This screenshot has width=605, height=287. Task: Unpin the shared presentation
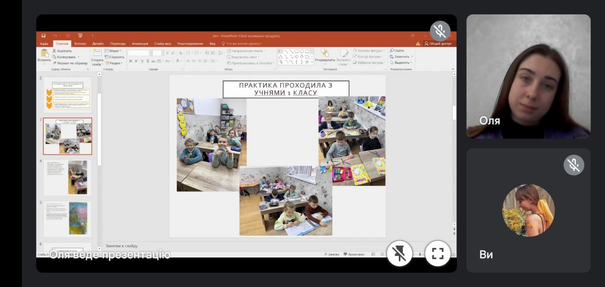click(x=399, y=254)
